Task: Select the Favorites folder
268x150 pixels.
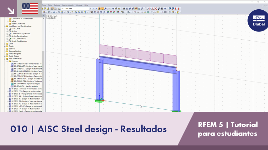Action: tap(15, 61)
